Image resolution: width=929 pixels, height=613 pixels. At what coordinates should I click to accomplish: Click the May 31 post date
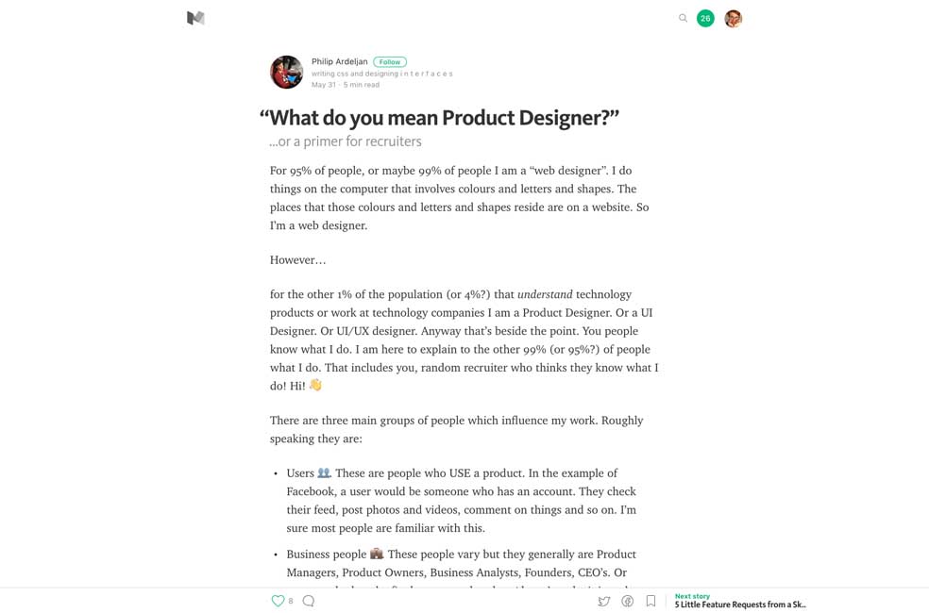tap(323, 85)
